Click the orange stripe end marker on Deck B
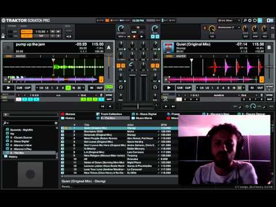 tap(262, 79)
